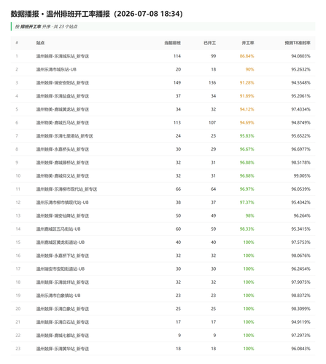The image size is (326, 364).
Task: Click scheduled count 113 in row 6
Action: [177, 123]
